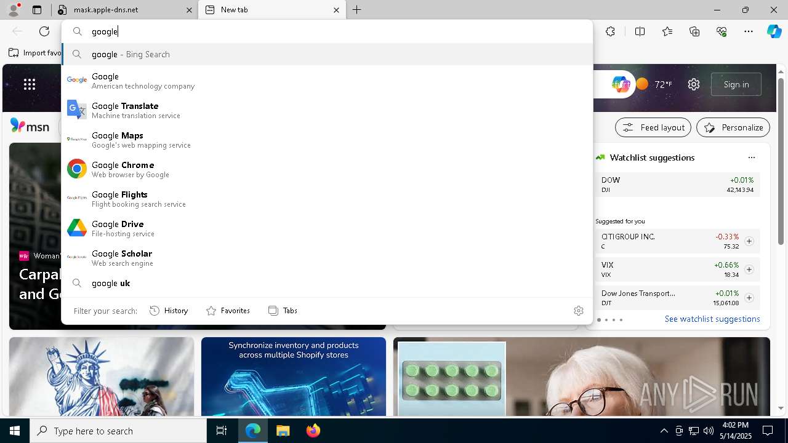Open the volume icon in system tray
The height and width of the screenshot is (443, 788).
click(709, 431)
